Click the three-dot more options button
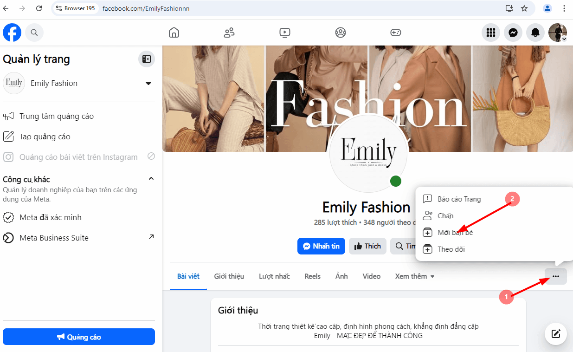The width and height of the screenshot is (573, 352). click(x=556, y=276)
